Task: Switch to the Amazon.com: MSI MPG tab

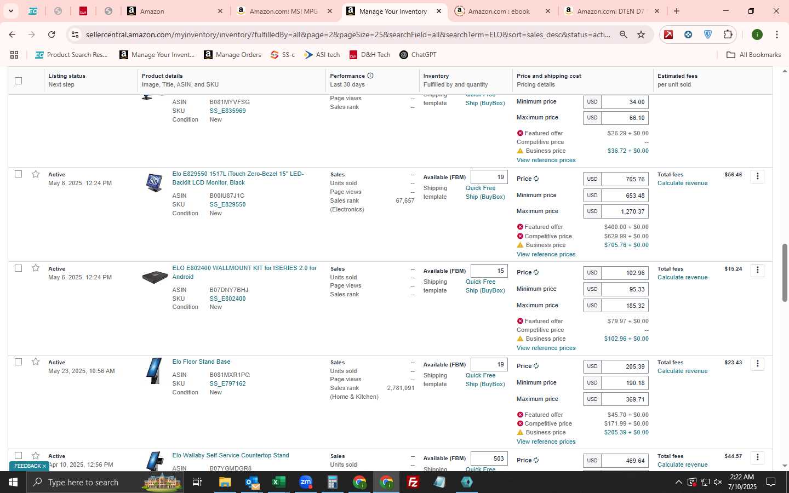Action: pos(284,11)
